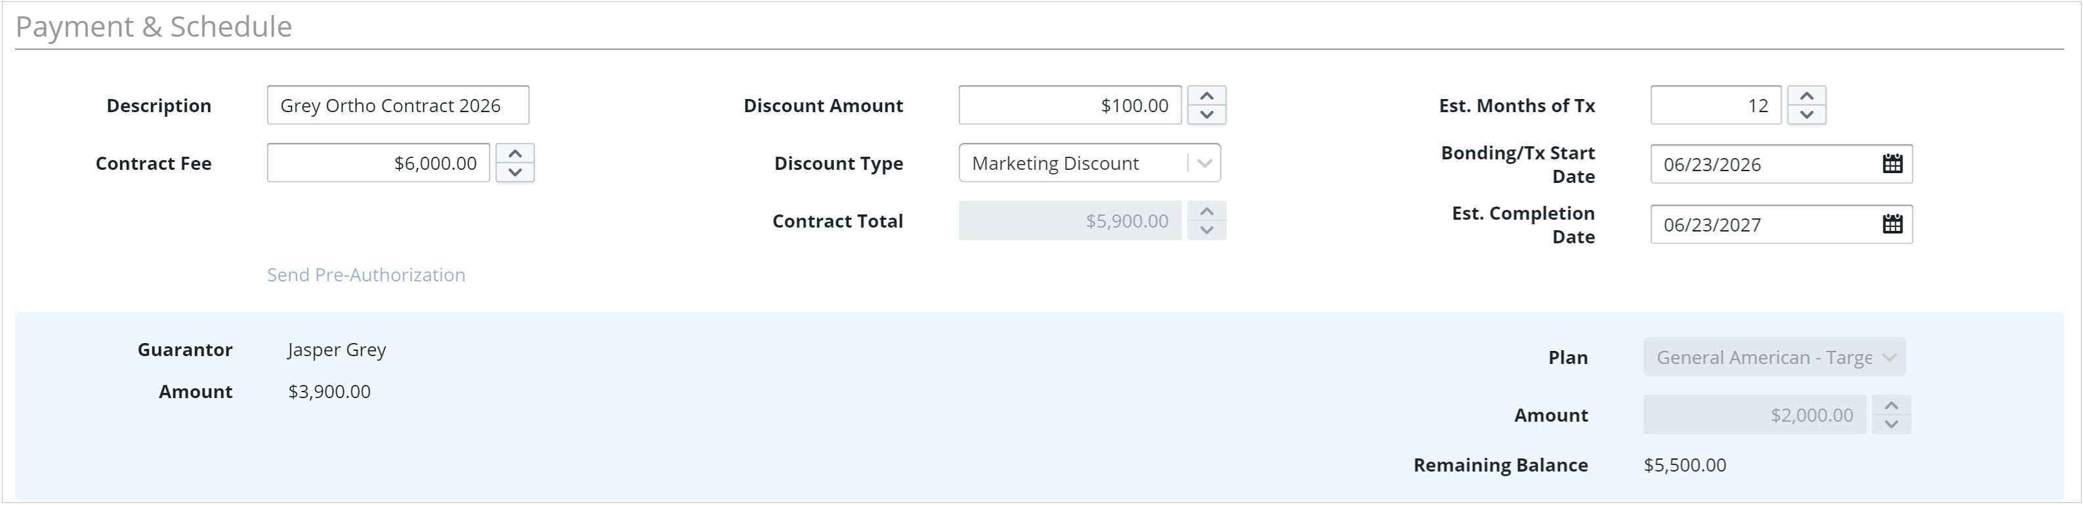
Task: Open the Plan dropdown
Action: 1774,357
